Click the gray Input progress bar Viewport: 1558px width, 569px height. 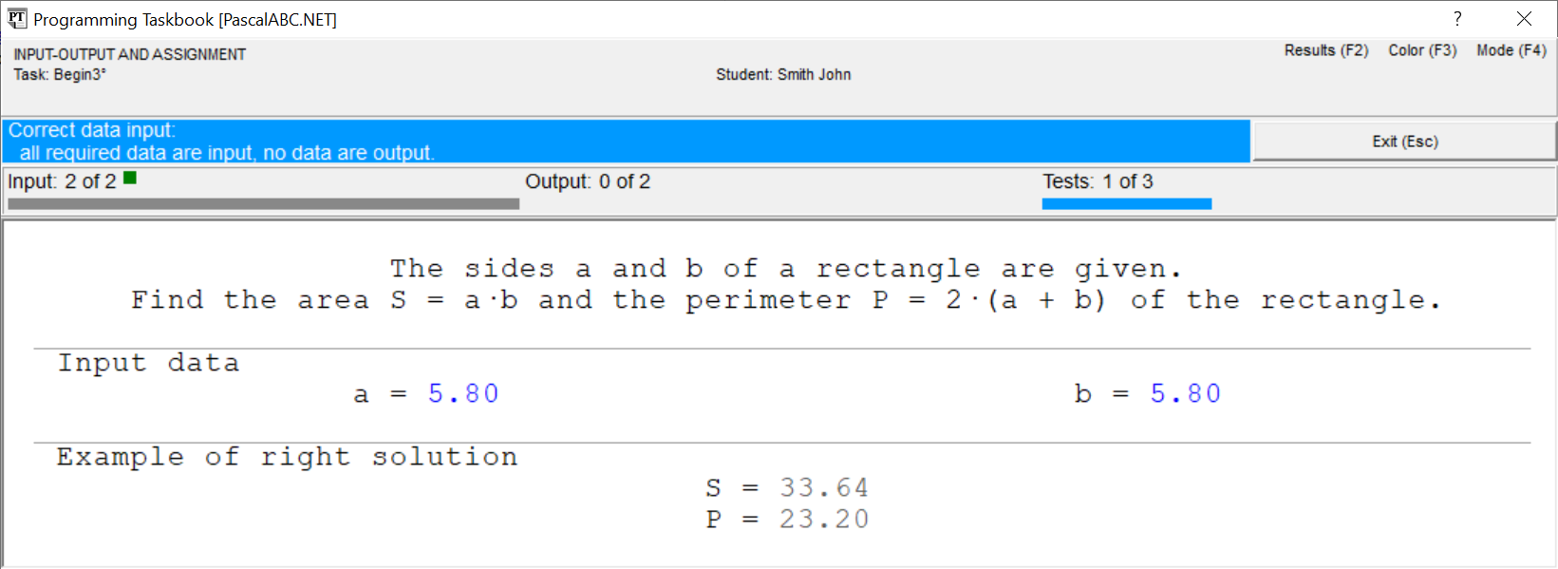pos(263,204)
